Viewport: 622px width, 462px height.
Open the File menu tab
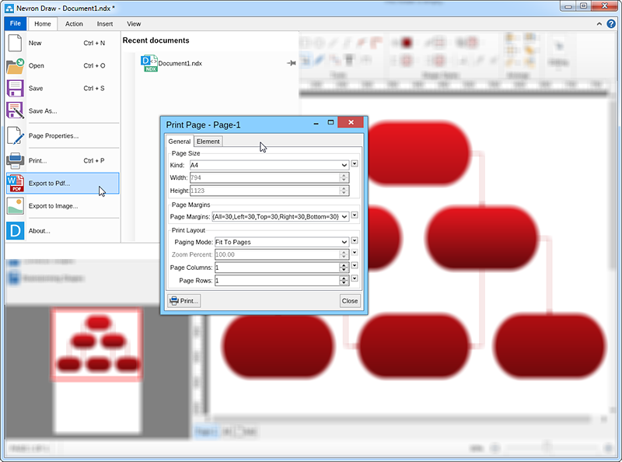(16, 23)
